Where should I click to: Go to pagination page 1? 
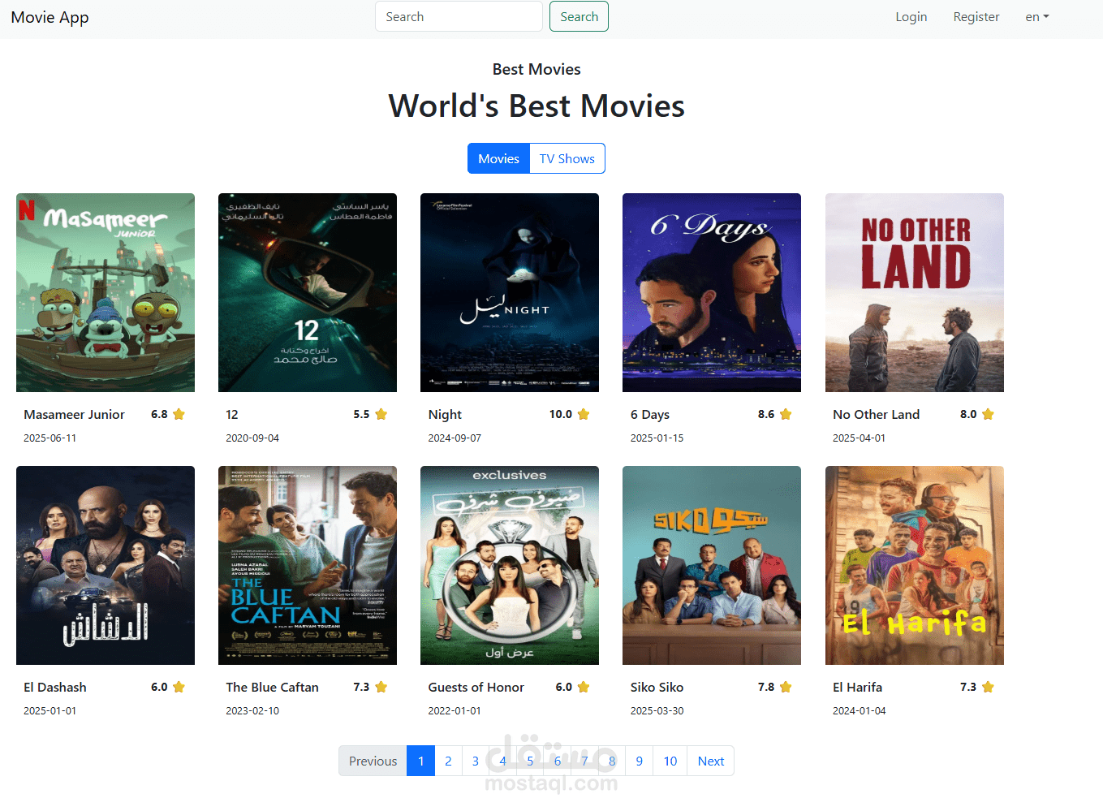coord(420,761)
